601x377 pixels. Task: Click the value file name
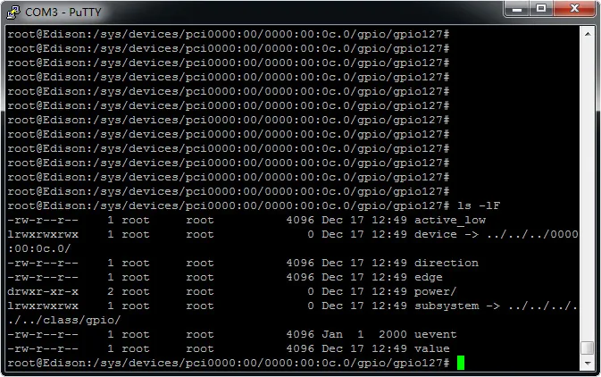click(x=432, y=348)
